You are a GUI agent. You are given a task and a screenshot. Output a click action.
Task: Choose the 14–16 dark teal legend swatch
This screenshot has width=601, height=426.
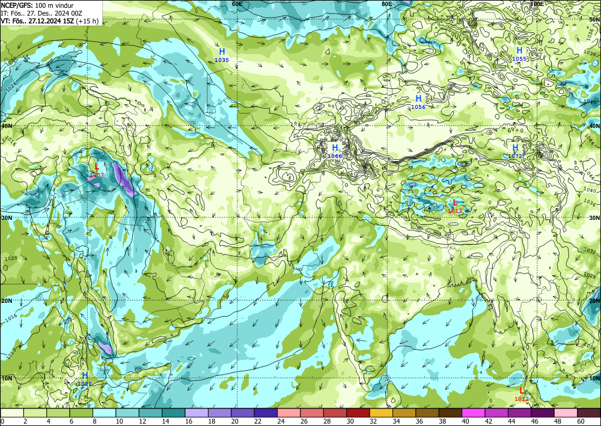(x=173, y=413)
